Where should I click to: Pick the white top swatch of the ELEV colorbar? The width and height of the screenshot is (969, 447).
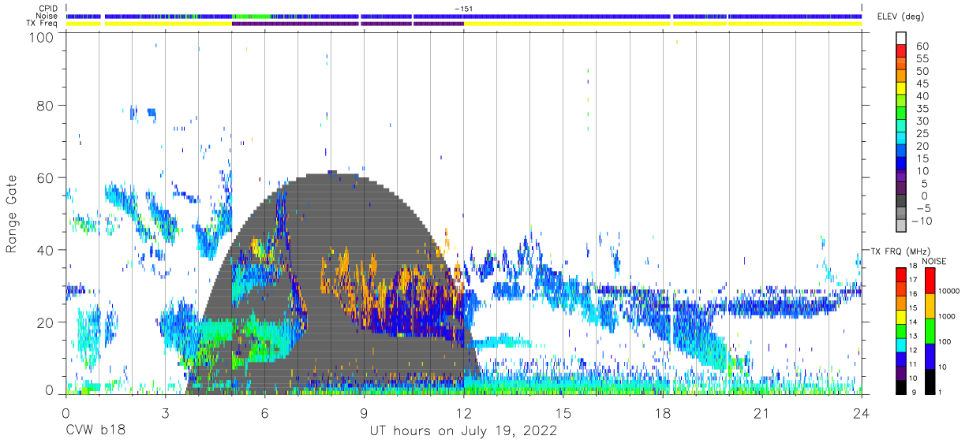tap(900, 39)
